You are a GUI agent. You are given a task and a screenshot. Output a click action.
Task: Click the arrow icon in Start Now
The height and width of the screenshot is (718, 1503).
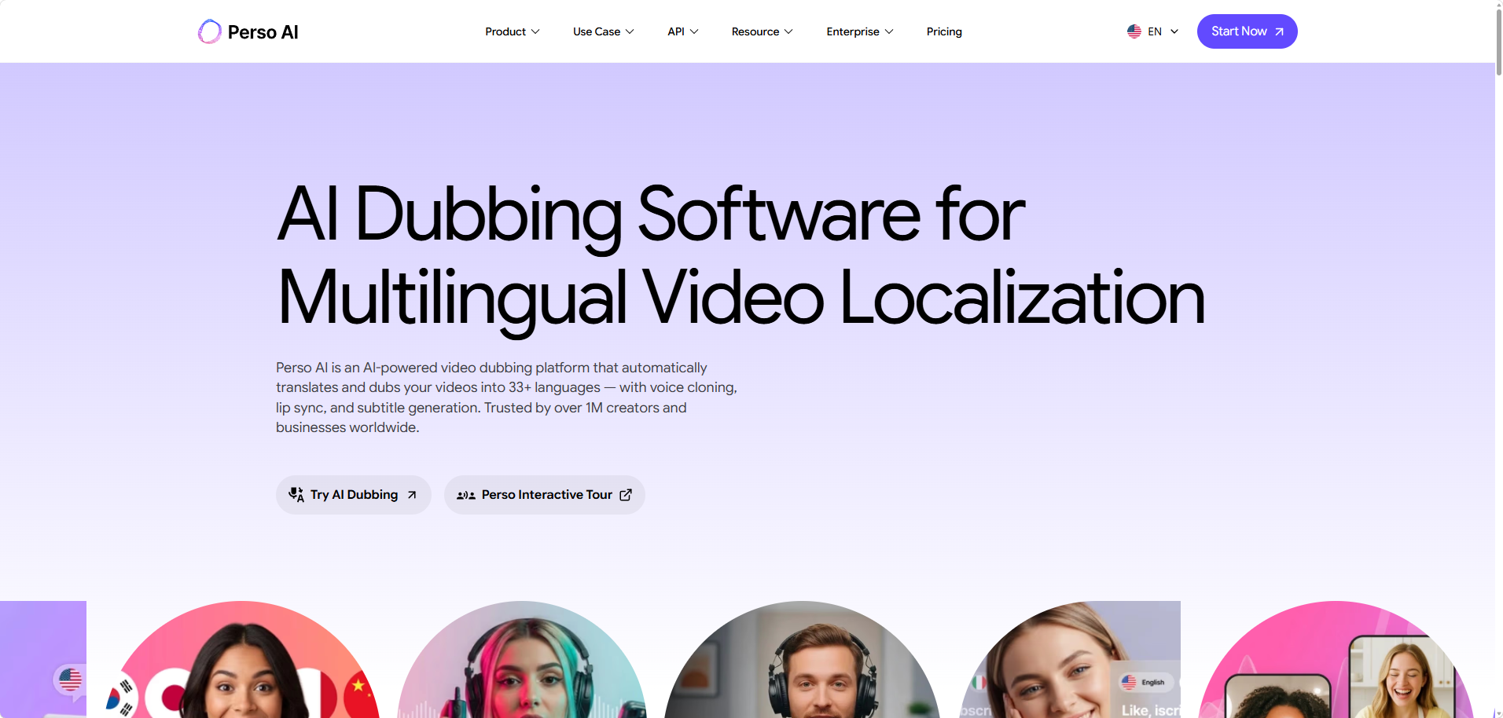pyautogui.click(x=1279, y=32)
